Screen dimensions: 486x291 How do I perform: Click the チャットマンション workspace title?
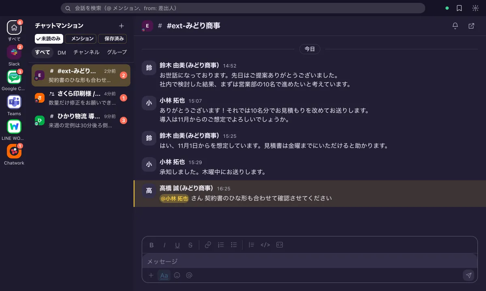(x=59, y=26)
